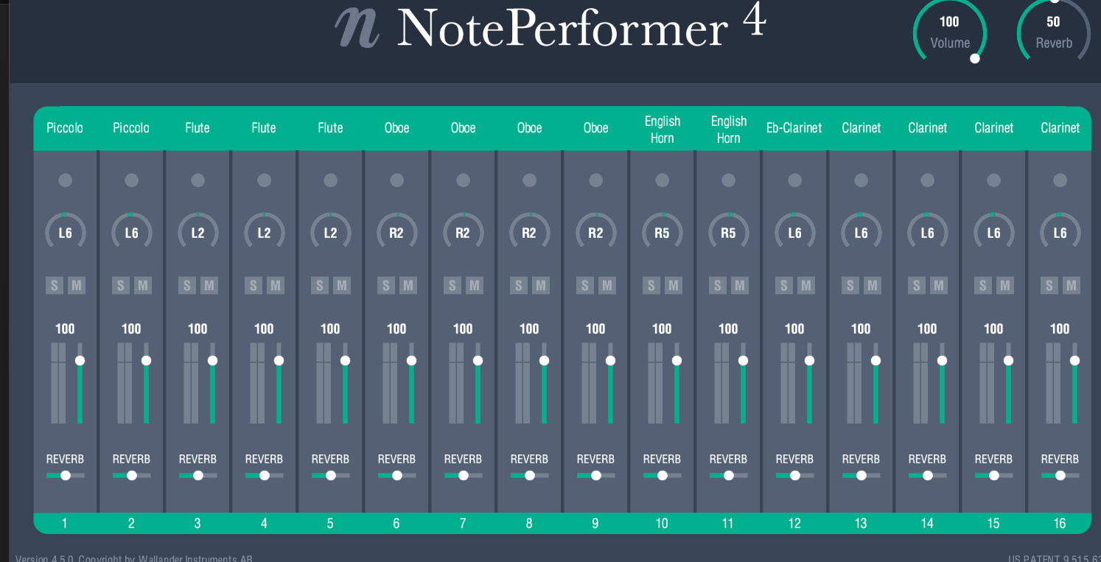Click the R5 pan knob on channel 11
The width and height of the screenshot is (1101, 562).
click(x=729, y=232)
